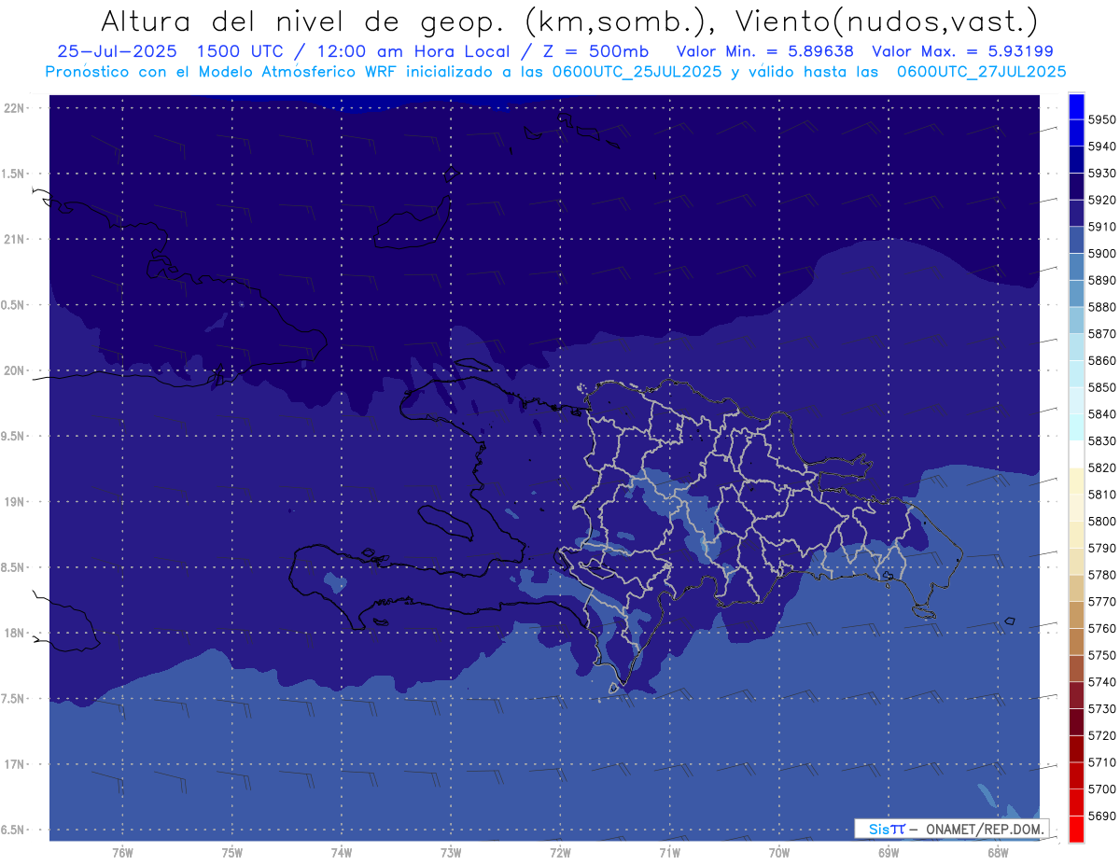
Task: Click the '70W' longitude label
Action: (779, 852)
